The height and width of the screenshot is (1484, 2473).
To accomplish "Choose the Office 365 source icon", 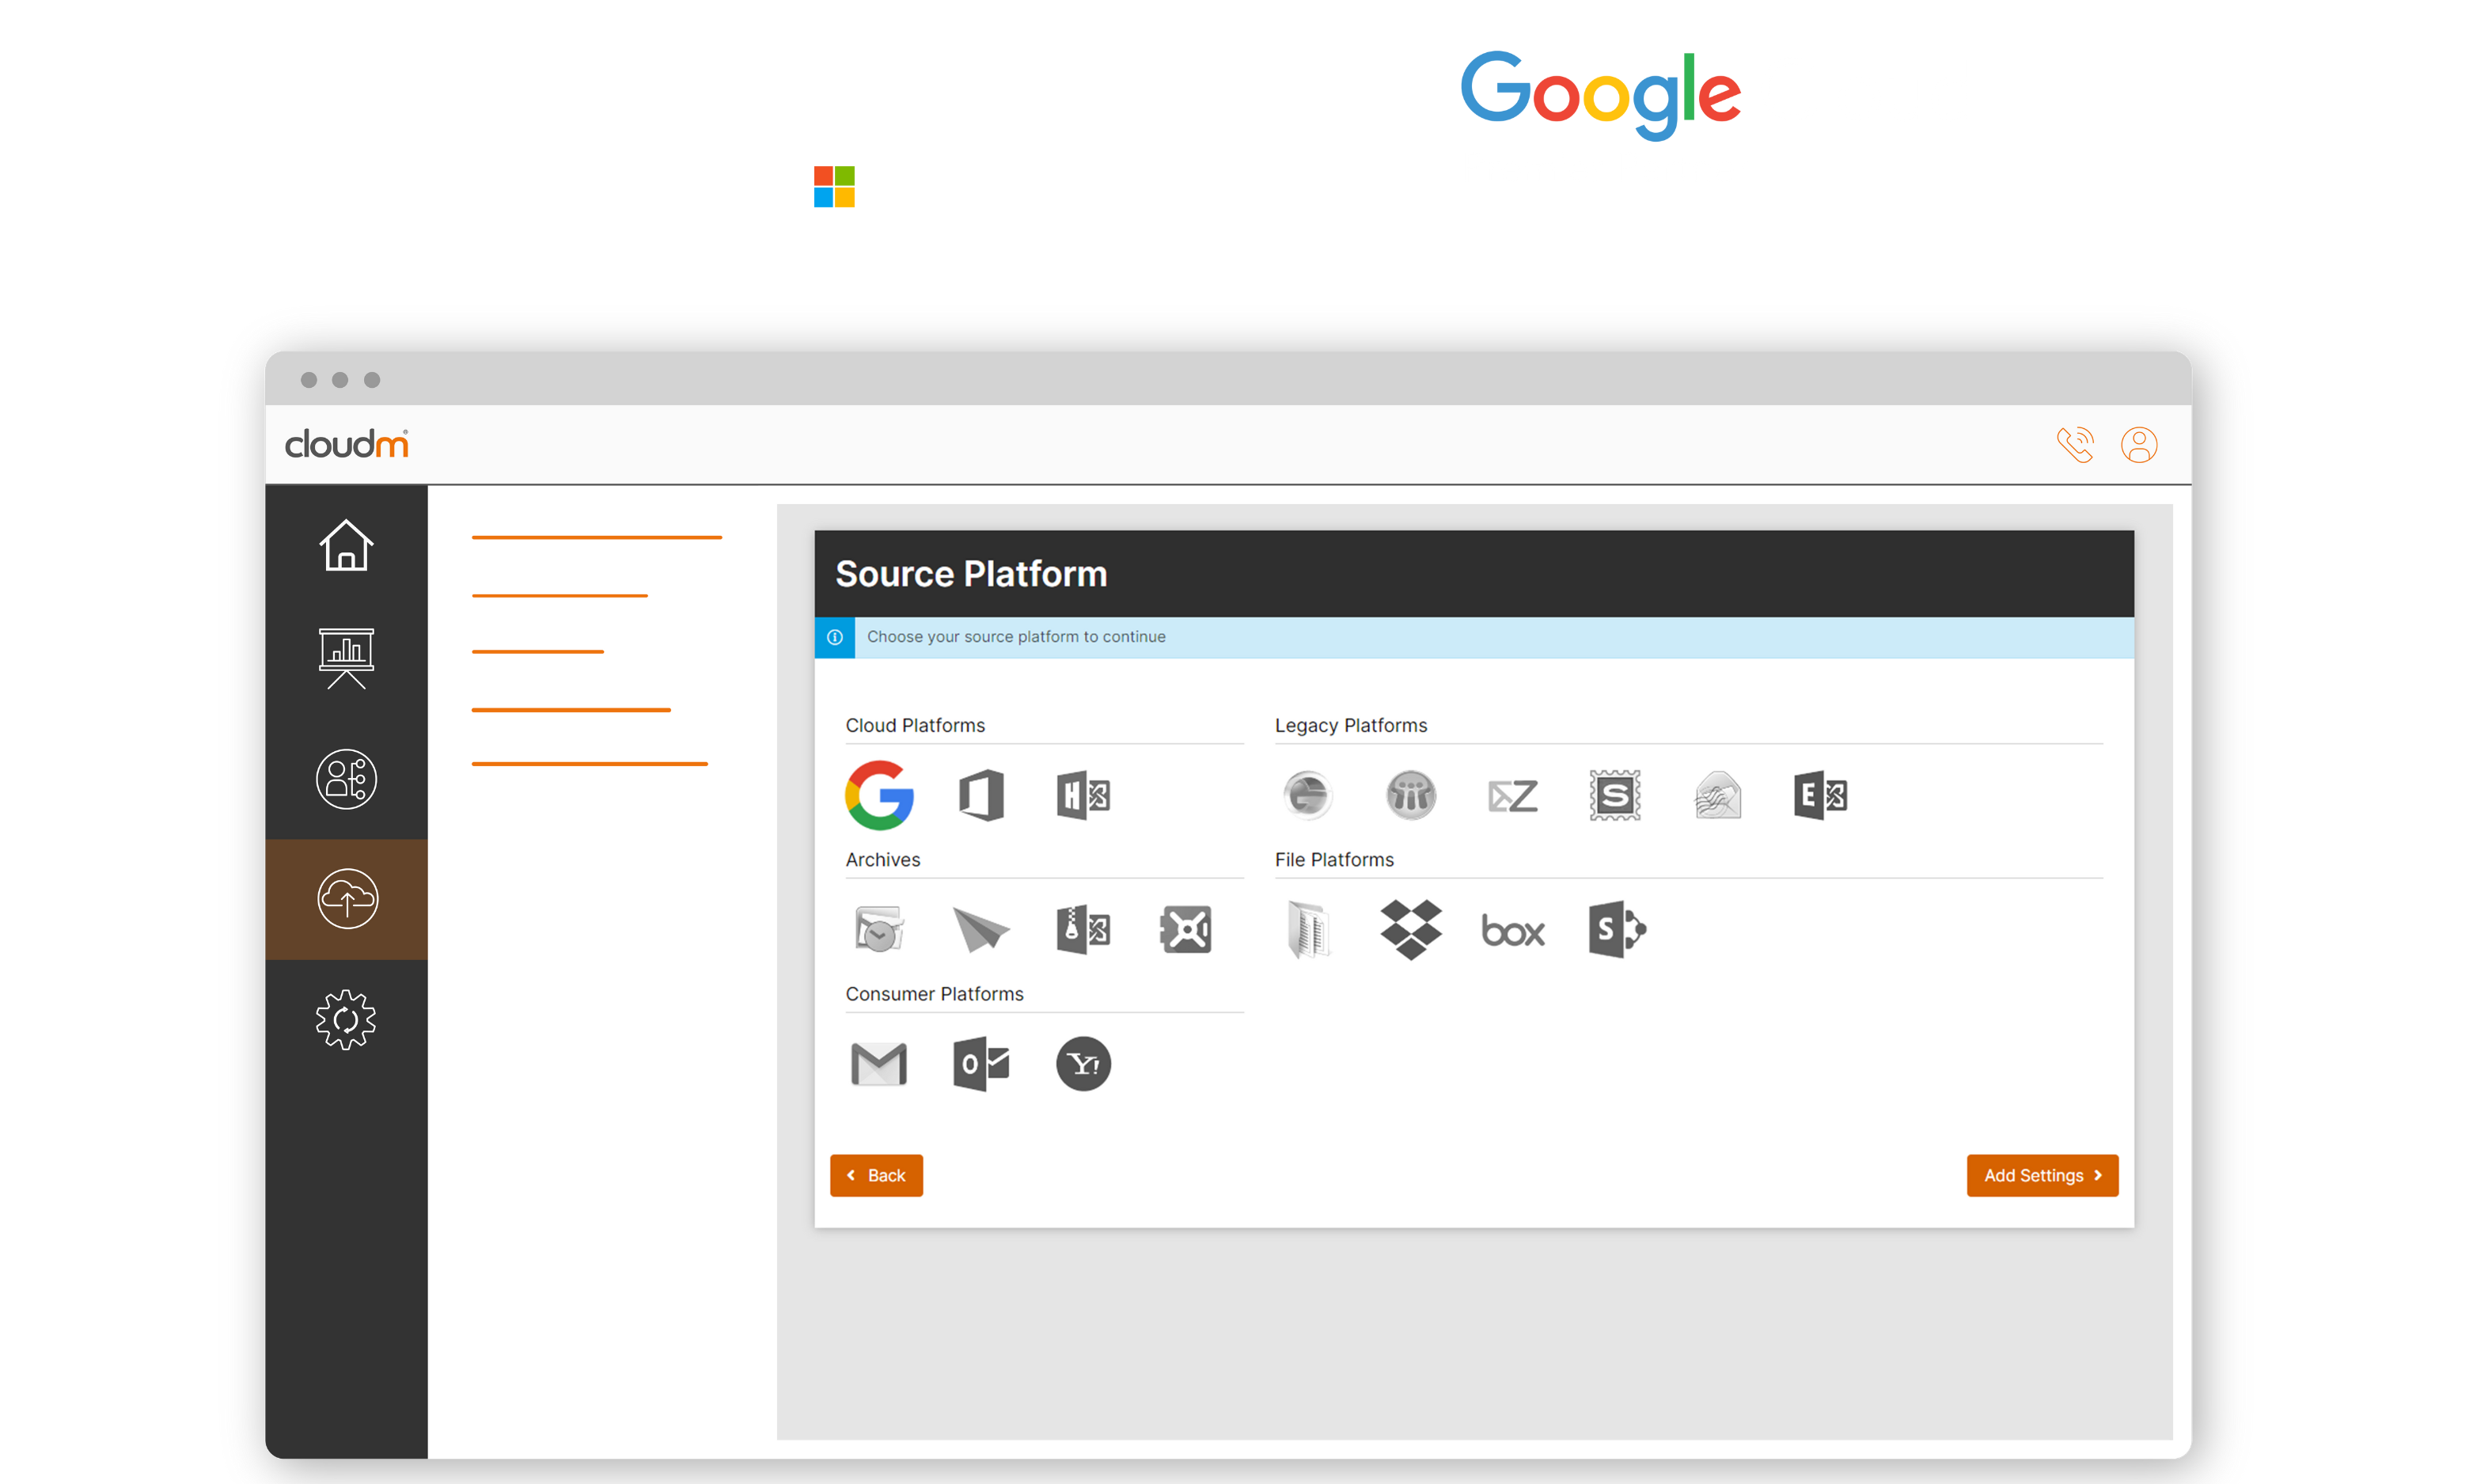I will [980, 795].
